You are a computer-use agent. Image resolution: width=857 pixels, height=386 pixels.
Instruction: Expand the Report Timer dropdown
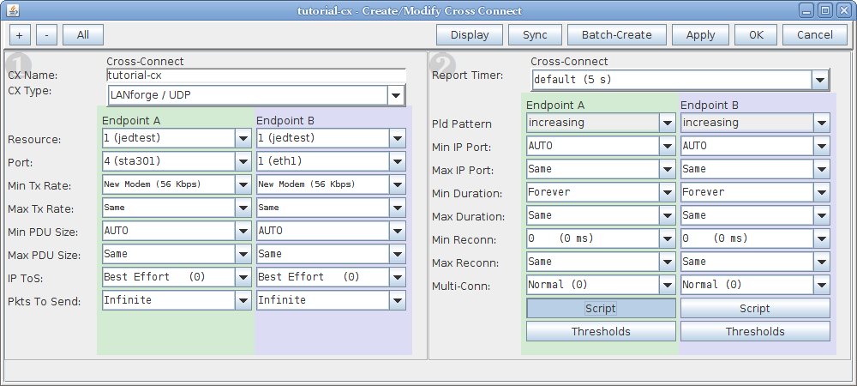point(819,80)
